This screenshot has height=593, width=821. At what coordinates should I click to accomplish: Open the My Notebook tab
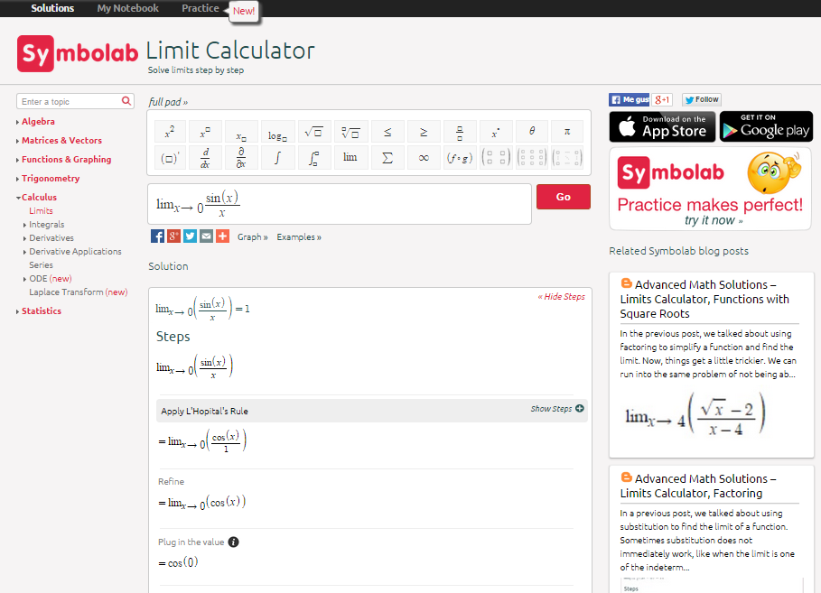click(127, 8)
